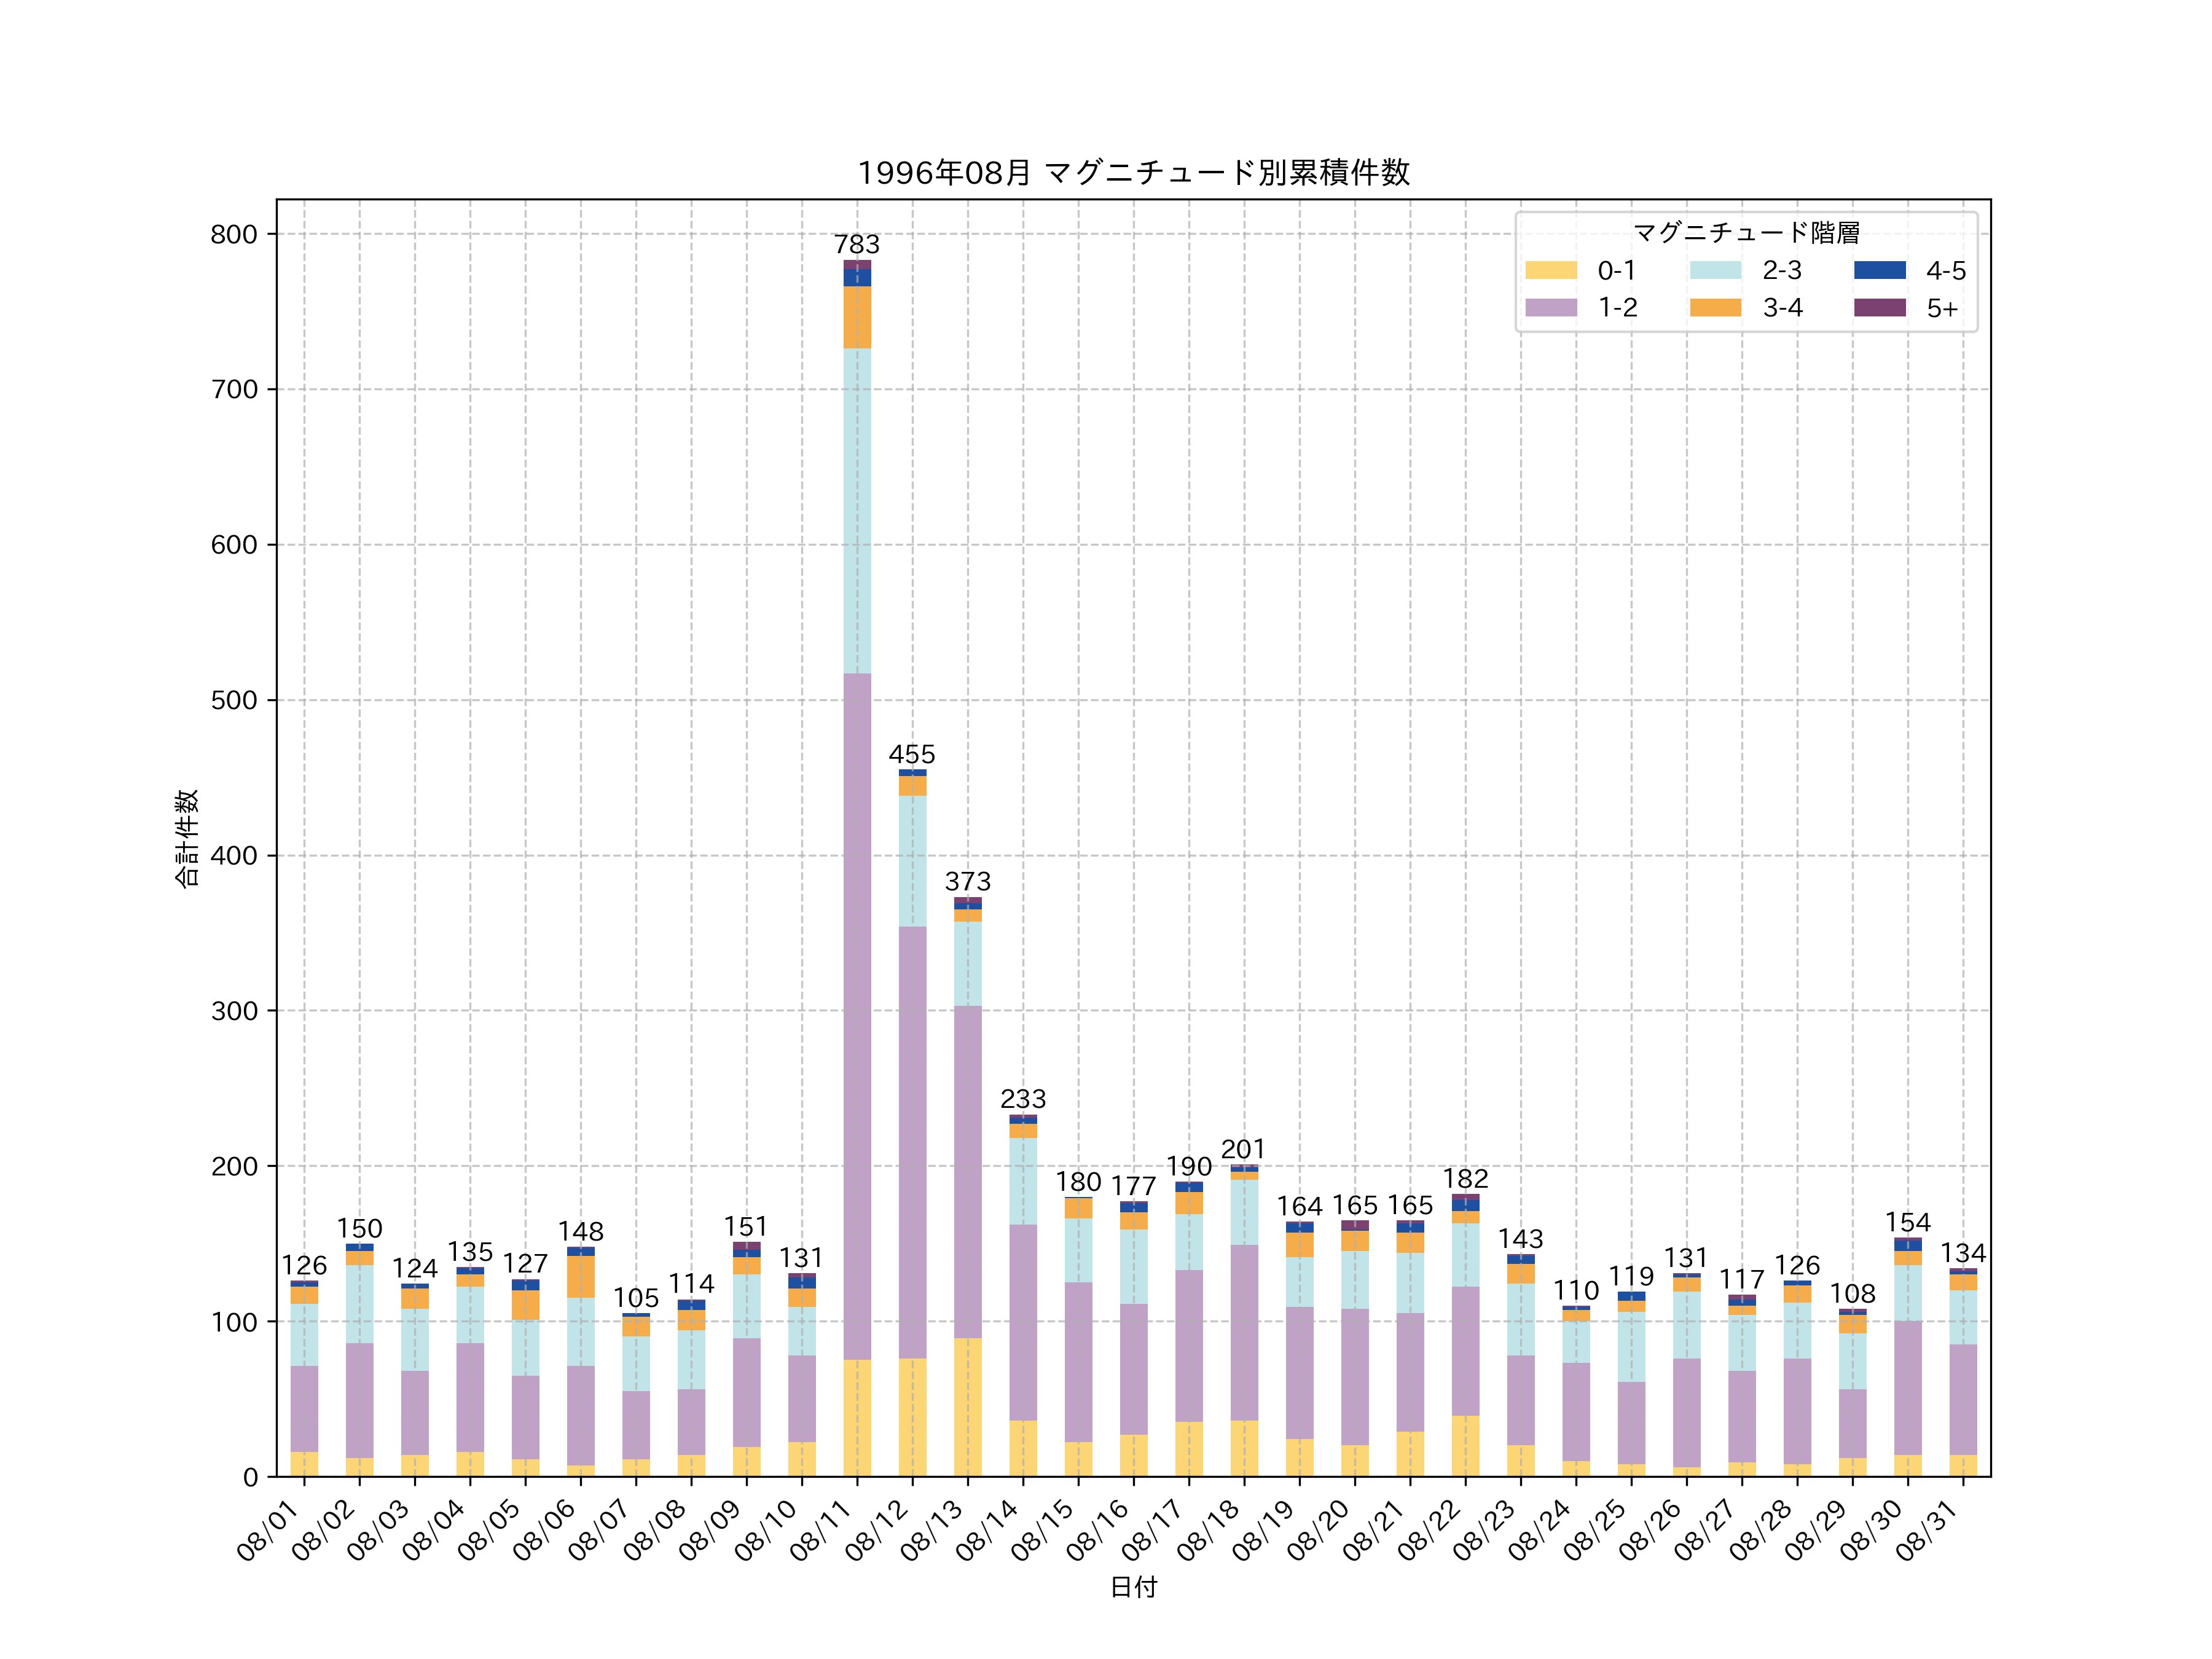Image resolution: width=2212 pixels, height=1659 pixels.
Task: Click the y-axis label 合計件数
Action: (x=187, y=838)
